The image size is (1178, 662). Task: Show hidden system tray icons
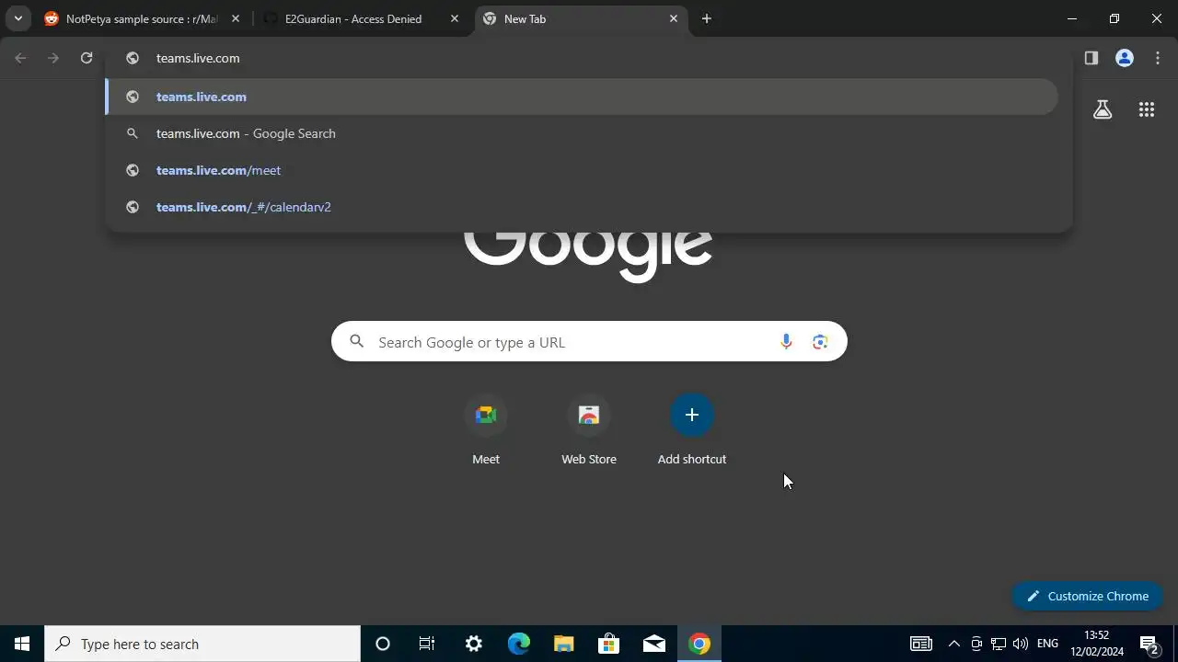(x=953, y=644)
